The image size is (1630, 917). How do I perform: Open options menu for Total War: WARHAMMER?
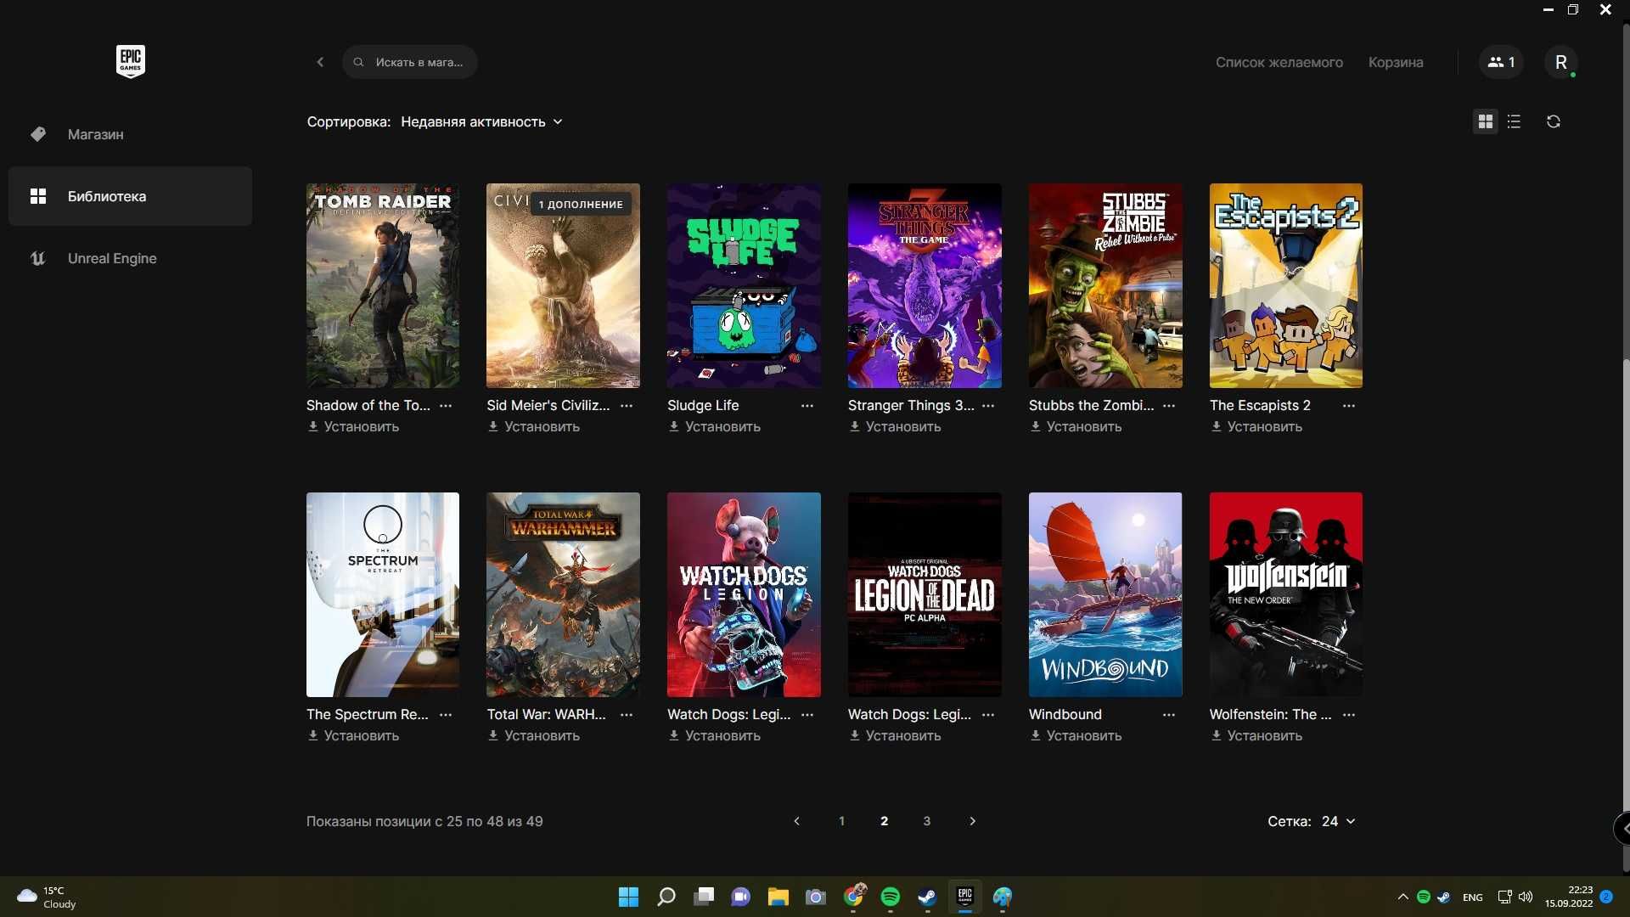pos(627,715)
